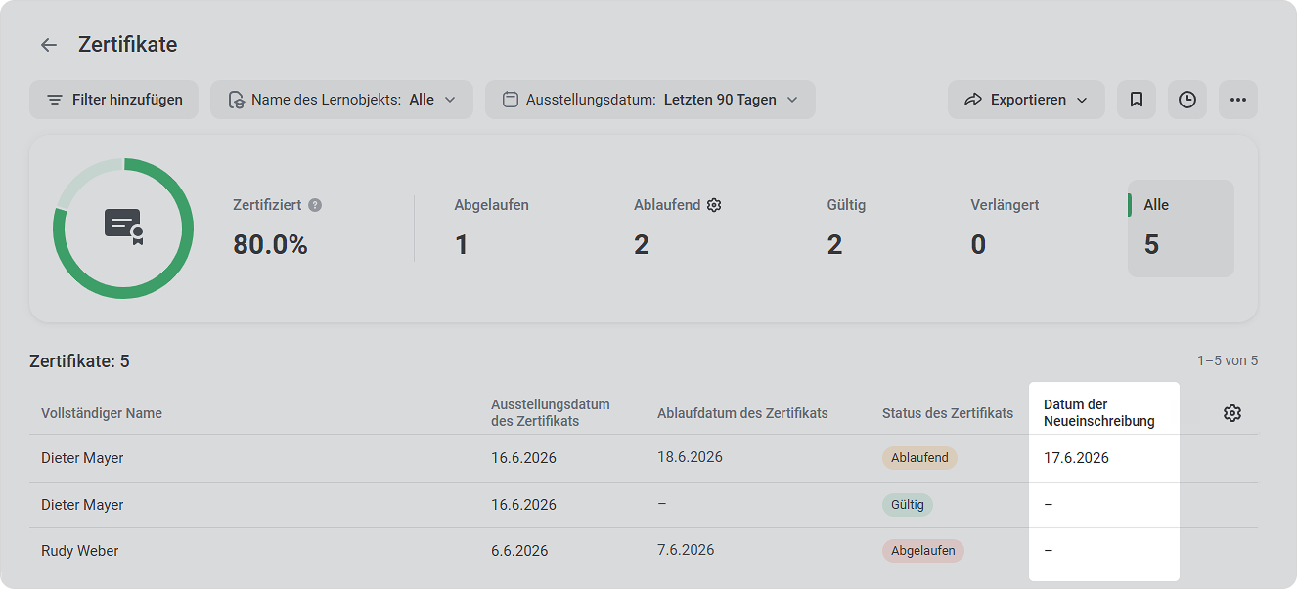Sort by Ausstellungsdatum des Zertifikats column

tap(551, 413)
